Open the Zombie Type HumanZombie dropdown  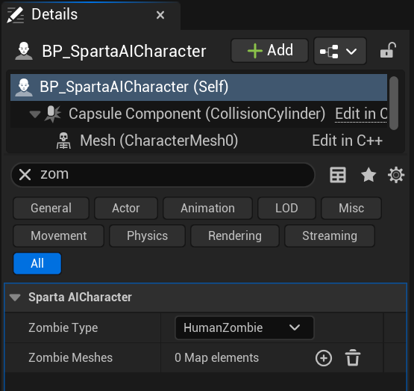pos(244,327)
